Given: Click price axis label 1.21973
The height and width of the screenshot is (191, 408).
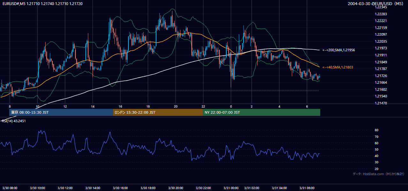Looking at the screenshot, I should [381, 48].
